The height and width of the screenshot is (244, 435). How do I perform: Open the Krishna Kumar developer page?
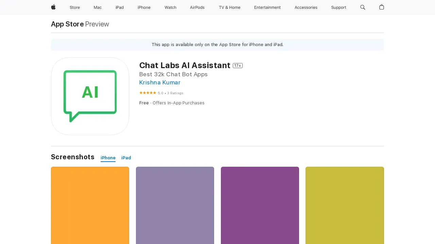(x=160, y=82)
